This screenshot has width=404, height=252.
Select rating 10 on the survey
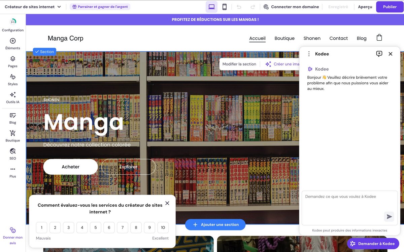[163, 227]
